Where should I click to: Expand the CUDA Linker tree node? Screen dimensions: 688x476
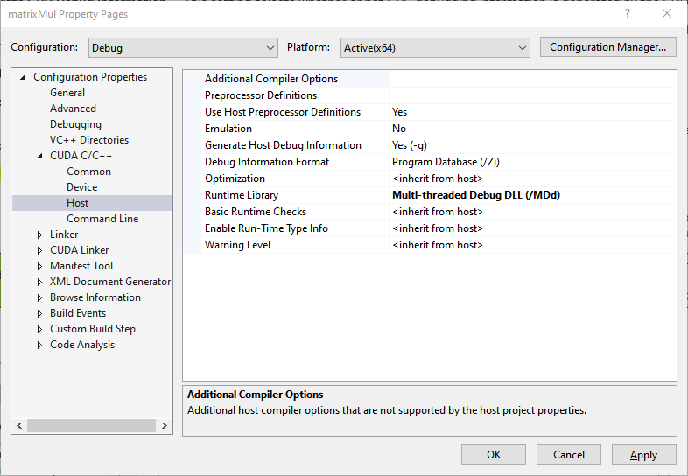pyautogui.click(x=39, y=250)
